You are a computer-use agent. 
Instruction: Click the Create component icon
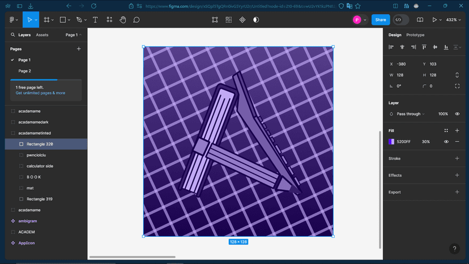[x=242, y=20]
